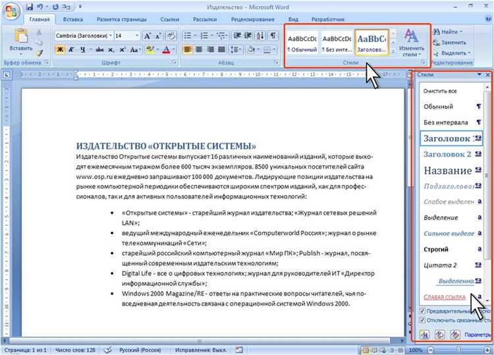Apply superscript formatting (x² icon)
494x355 pixels.
123,50
